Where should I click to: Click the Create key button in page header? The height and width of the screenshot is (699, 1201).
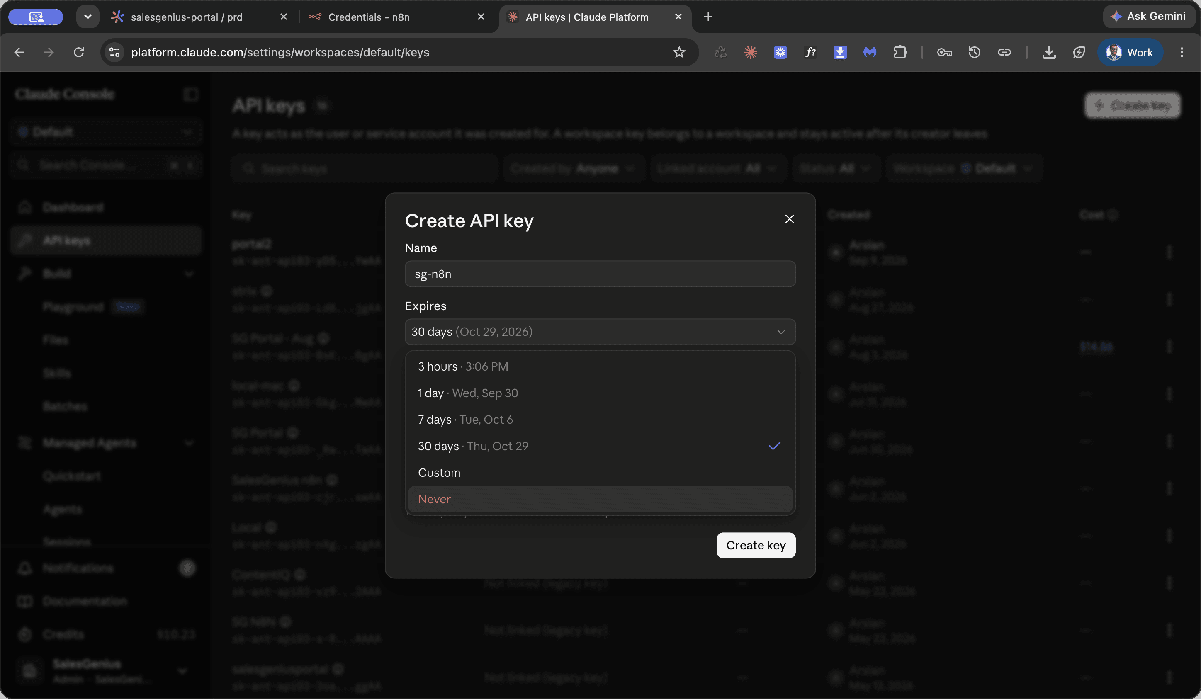(x=1133, y=105)
